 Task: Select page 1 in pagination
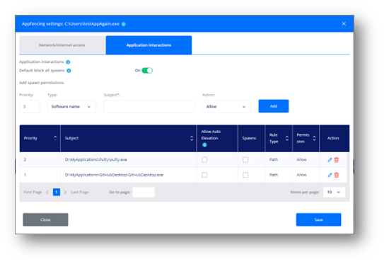[x=57, y=193]
